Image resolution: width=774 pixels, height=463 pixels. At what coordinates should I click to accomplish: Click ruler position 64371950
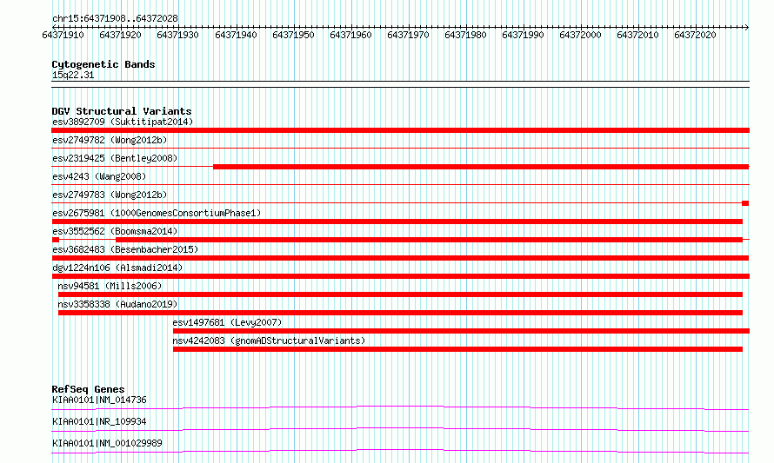coord(293,35)
